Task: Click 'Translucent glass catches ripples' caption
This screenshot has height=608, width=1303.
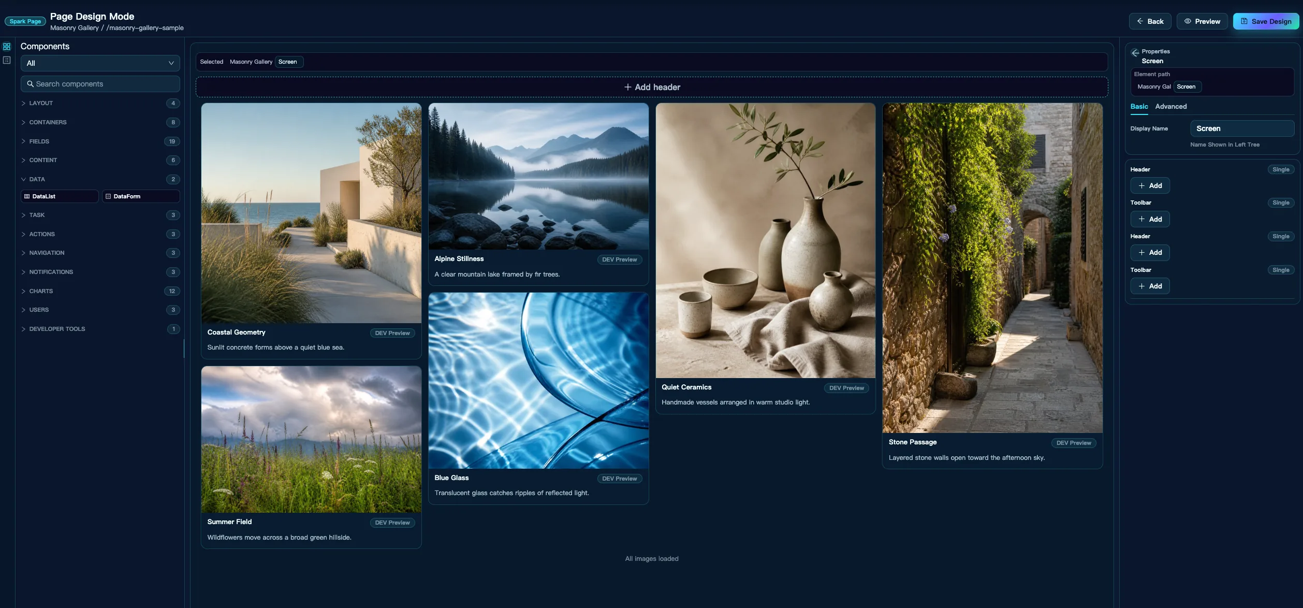Action: point(511,493)
